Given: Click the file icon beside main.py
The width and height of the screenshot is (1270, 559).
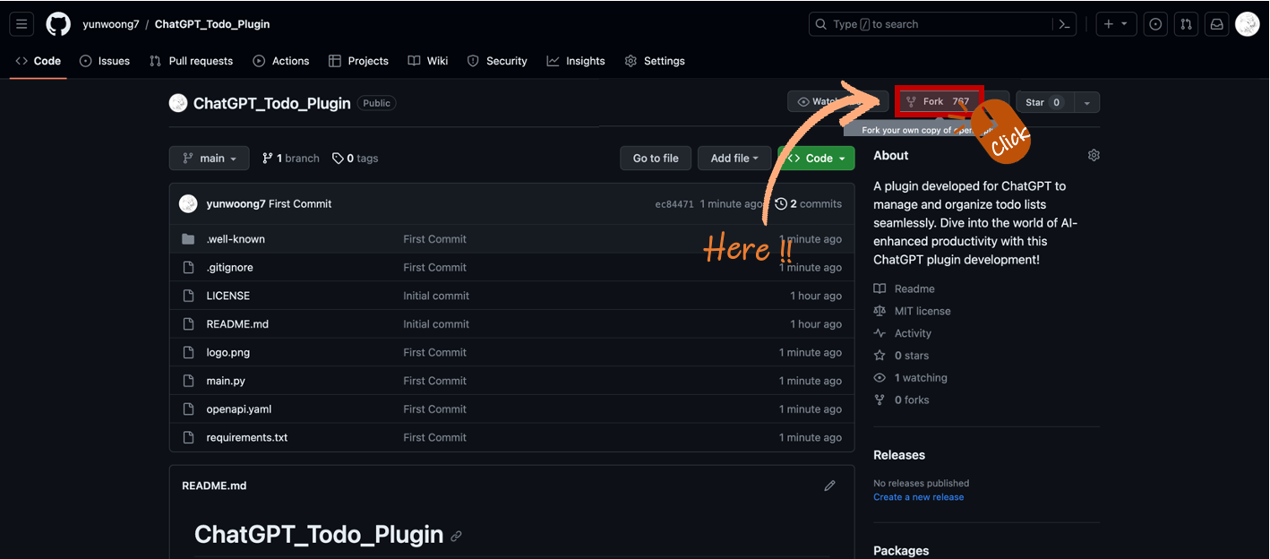Looking at the screenshot, I should point(188,381).
